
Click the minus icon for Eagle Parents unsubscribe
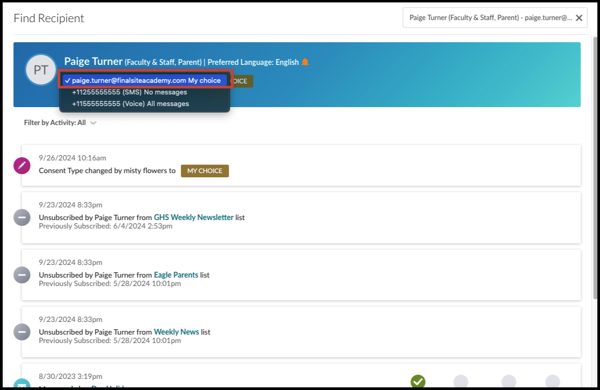22,275
